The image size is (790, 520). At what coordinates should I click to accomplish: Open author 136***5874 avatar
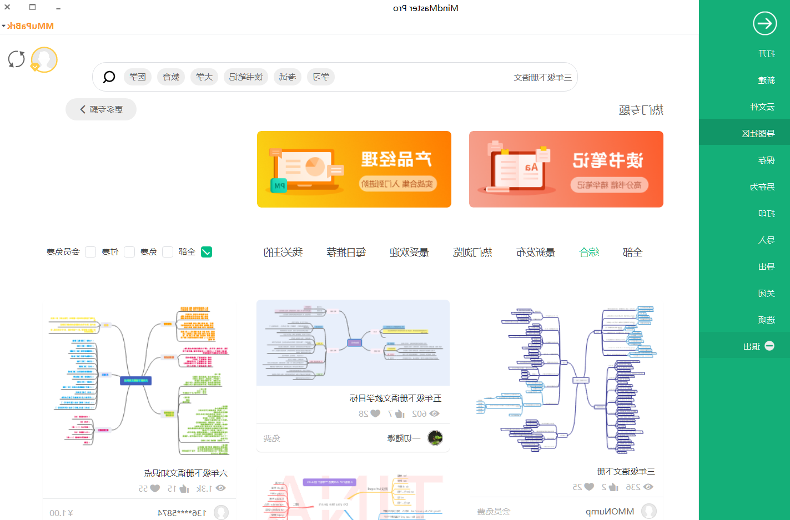pyautogui.click(x=222, y=512)
